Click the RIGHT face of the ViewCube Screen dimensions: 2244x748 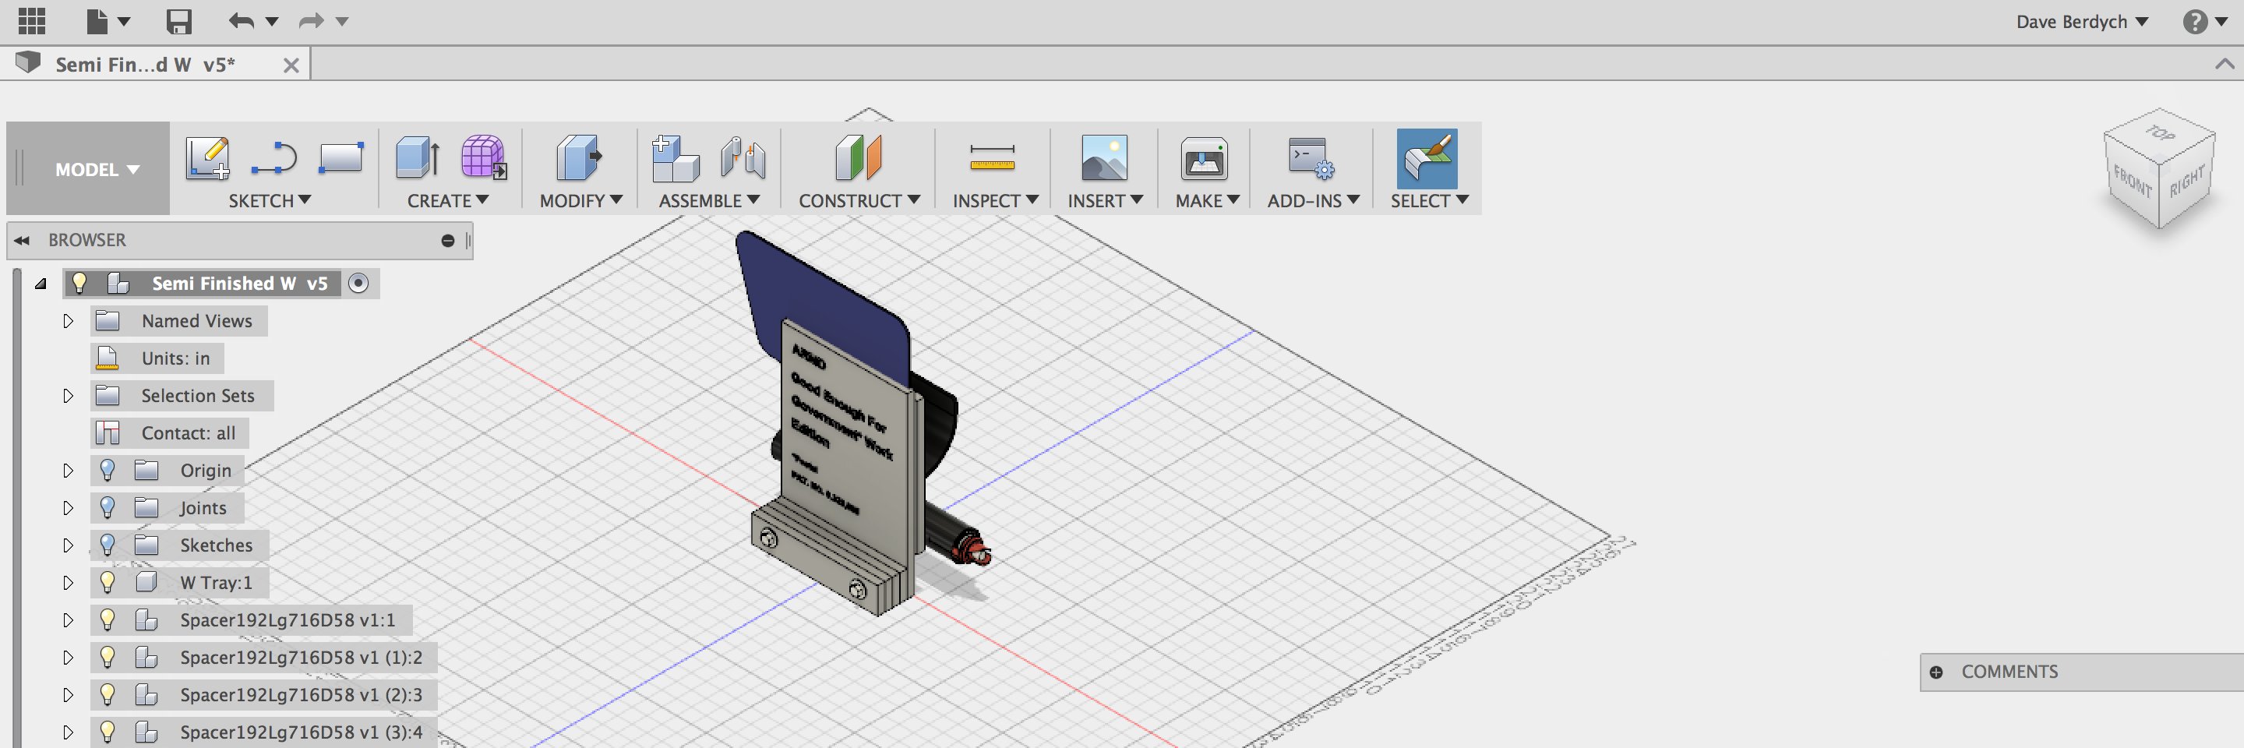2186,182
